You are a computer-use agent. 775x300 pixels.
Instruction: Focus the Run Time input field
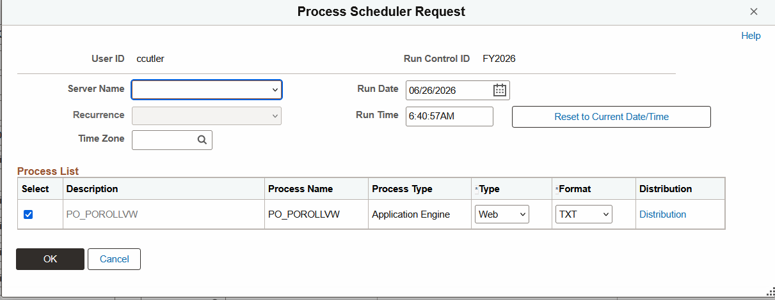click(x=449, y=116)
